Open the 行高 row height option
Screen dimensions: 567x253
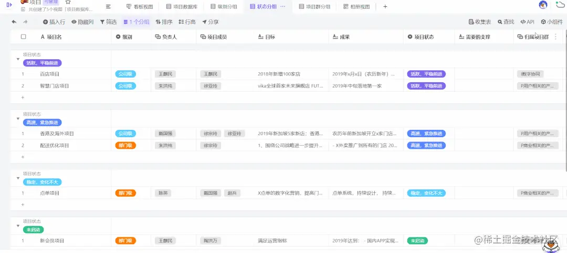(x=187, y=22)
